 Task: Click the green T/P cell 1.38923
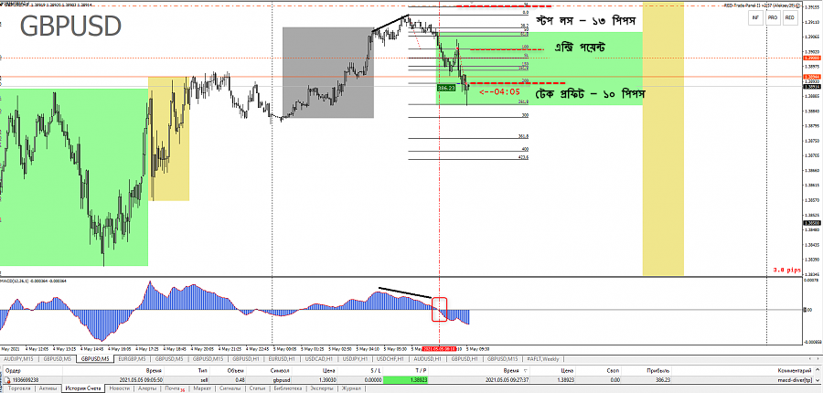click(x=417, y=377)
